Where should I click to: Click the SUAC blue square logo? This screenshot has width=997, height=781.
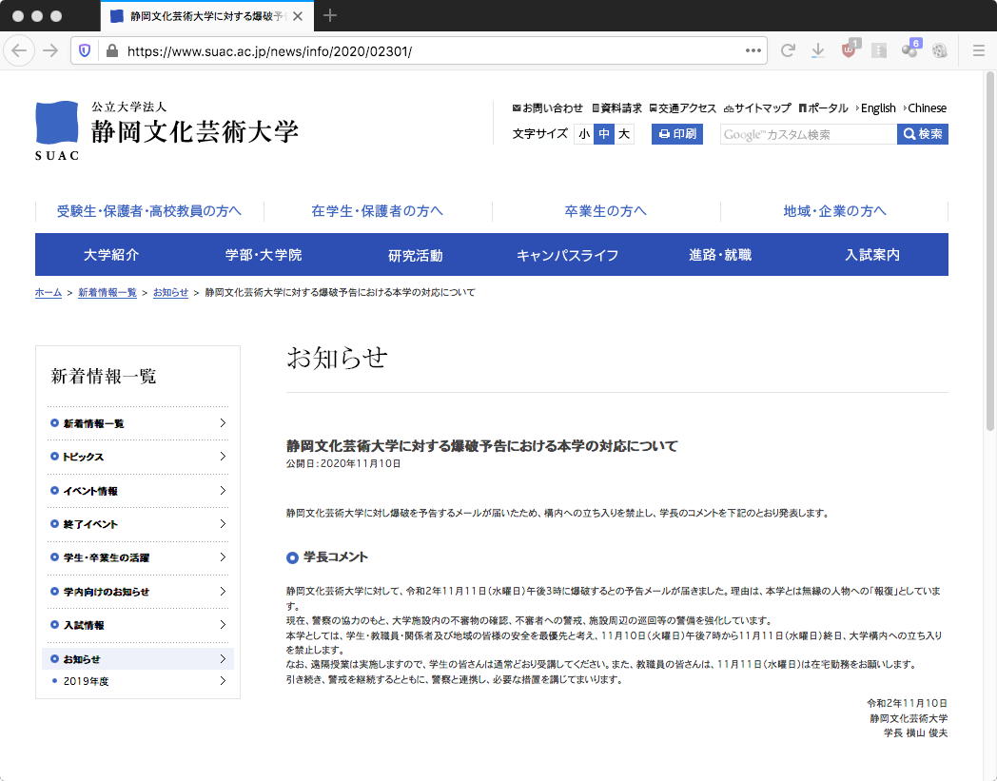coord(57,124)
